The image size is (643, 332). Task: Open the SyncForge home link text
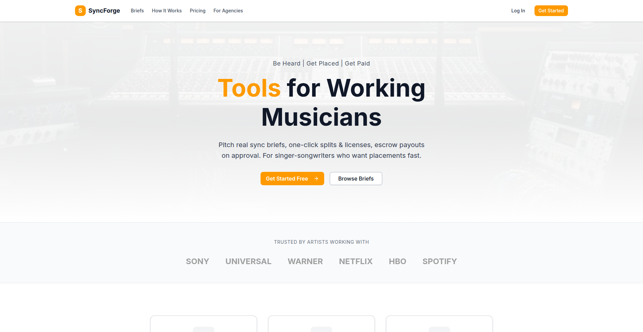[104, 11]
